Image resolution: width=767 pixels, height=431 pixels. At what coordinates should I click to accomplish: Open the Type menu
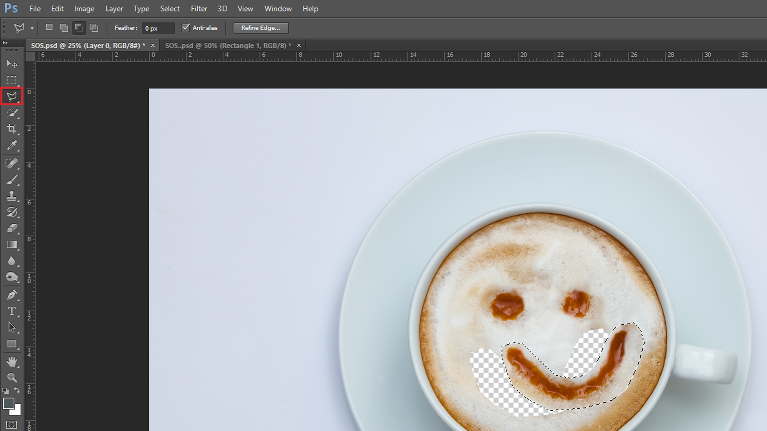[x=141, y=8]
